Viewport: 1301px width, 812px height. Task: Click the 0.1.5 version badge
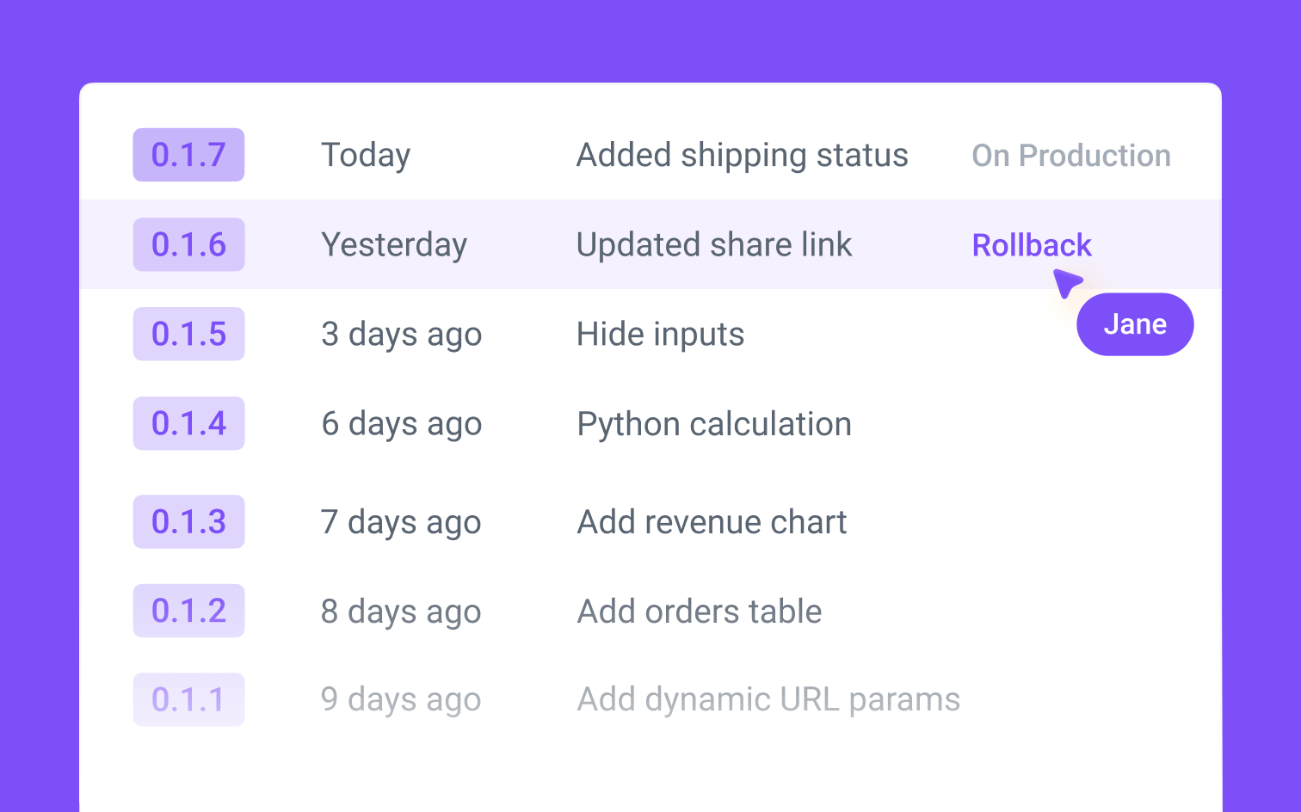[x=188, y=334]
